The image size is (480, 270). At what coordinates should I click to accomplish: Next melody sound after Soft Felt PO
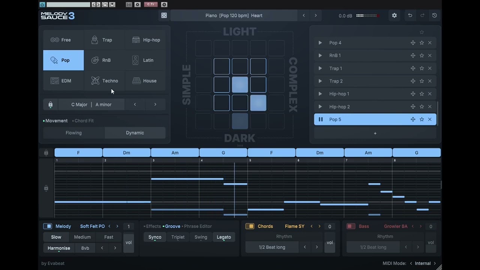click(x=117, y=226)
